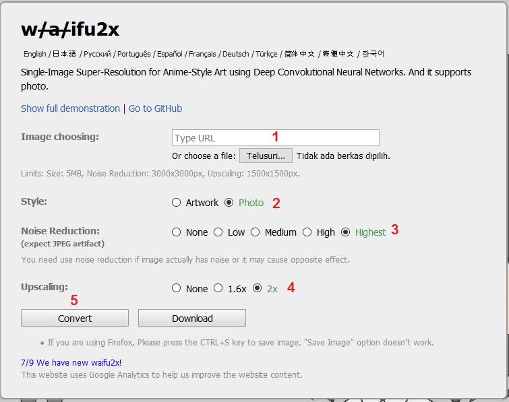Open the Go to GitHub link

(155, 108)
